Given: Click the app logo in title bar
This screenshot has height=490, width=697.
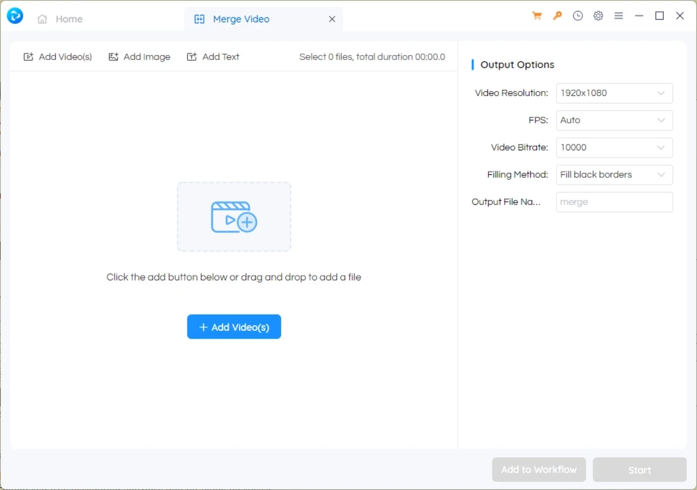Looking at the screenshot, I should coord(15,17).
